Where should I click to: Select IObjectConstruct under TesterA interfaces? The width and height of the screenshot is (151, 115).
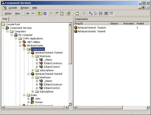[x=53, y=63]
